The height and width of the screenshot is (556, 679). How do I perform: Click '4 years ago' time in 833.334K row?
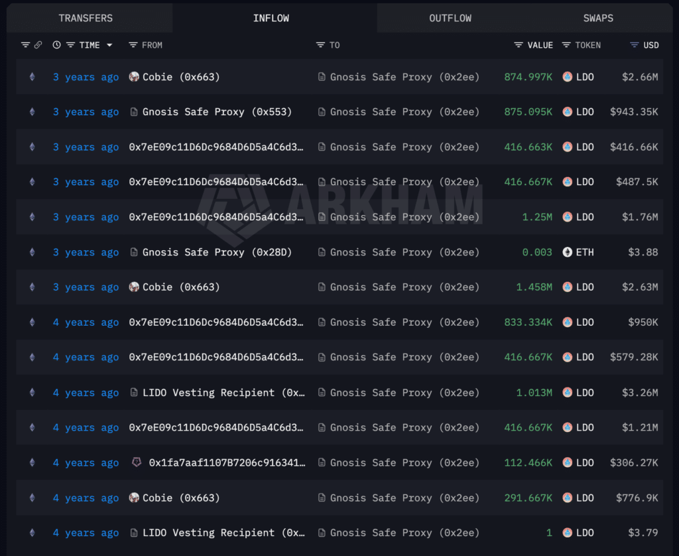click(86, 322)
